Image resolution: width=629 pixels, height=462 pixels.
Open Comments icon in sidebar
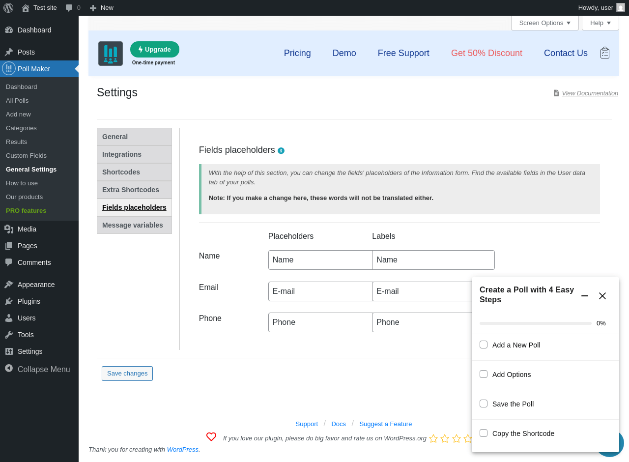pos(9,262)
